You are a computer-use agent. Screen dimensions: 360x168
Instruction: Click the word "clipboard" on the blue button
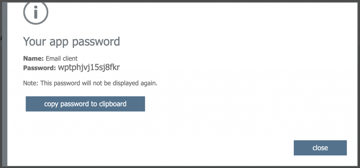point(113,104)
